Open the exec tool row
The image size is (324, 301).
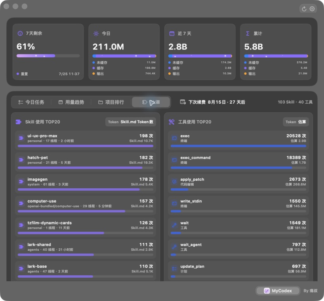pyautogui.click(x=238, y=140)
